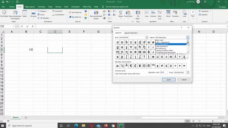Collapse the Subset dropdown arrow
This screenshot has width=228, height=128.
188,37
